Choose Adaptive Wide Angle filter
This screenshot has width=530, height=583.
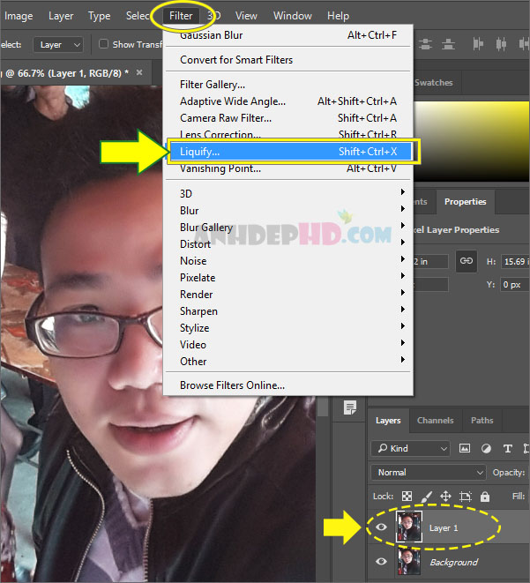point(288,101)
